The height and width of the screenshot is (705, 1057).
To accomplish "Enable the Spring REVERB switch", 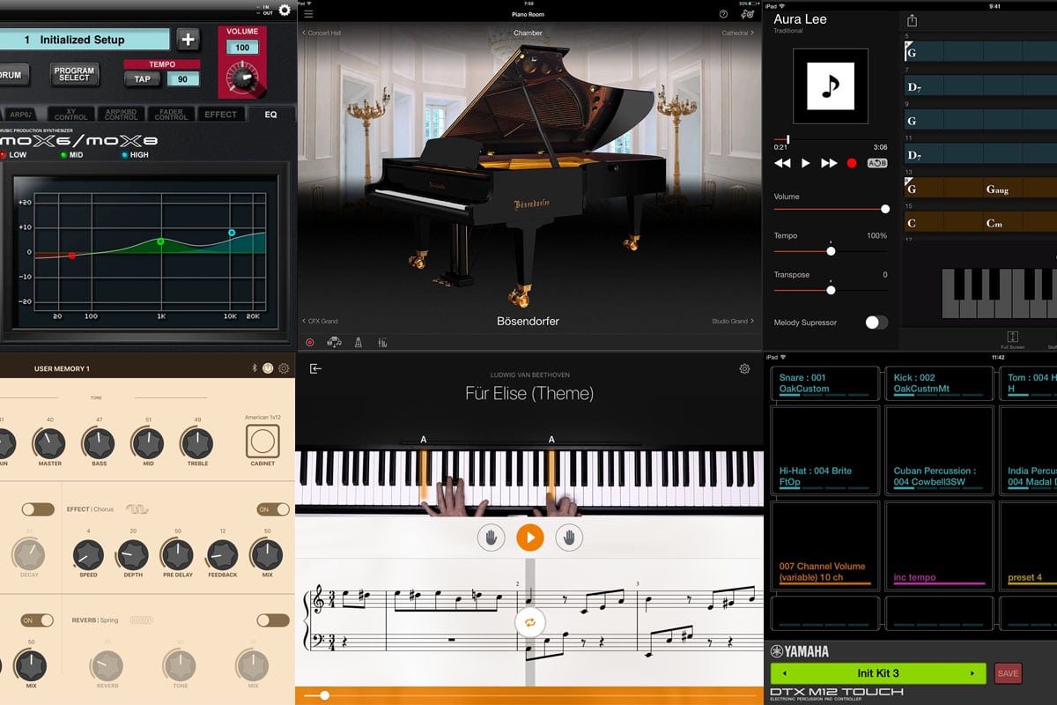I will click(x=273, y=620).
